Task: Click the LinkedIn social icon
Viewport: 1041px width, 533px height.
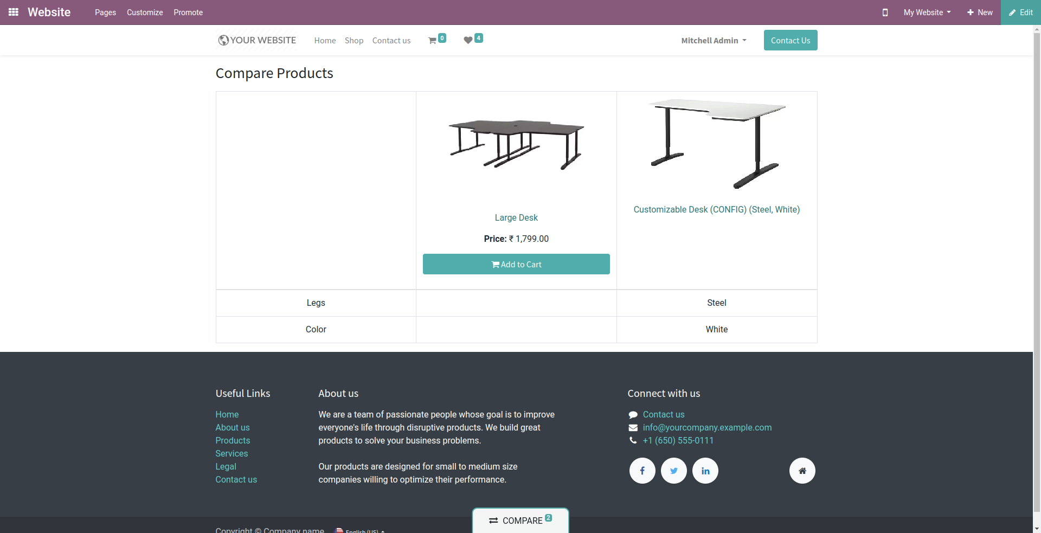Action: coord(705,471)
